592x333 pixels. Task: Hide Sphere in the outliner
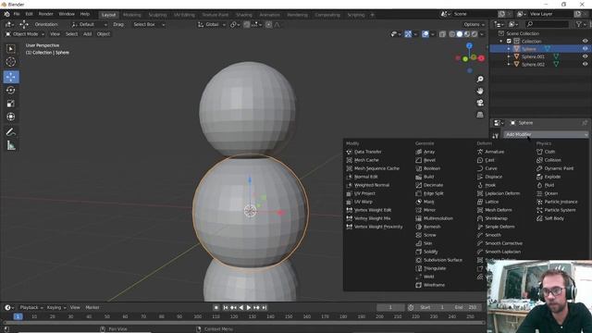[x=585, y=49]
